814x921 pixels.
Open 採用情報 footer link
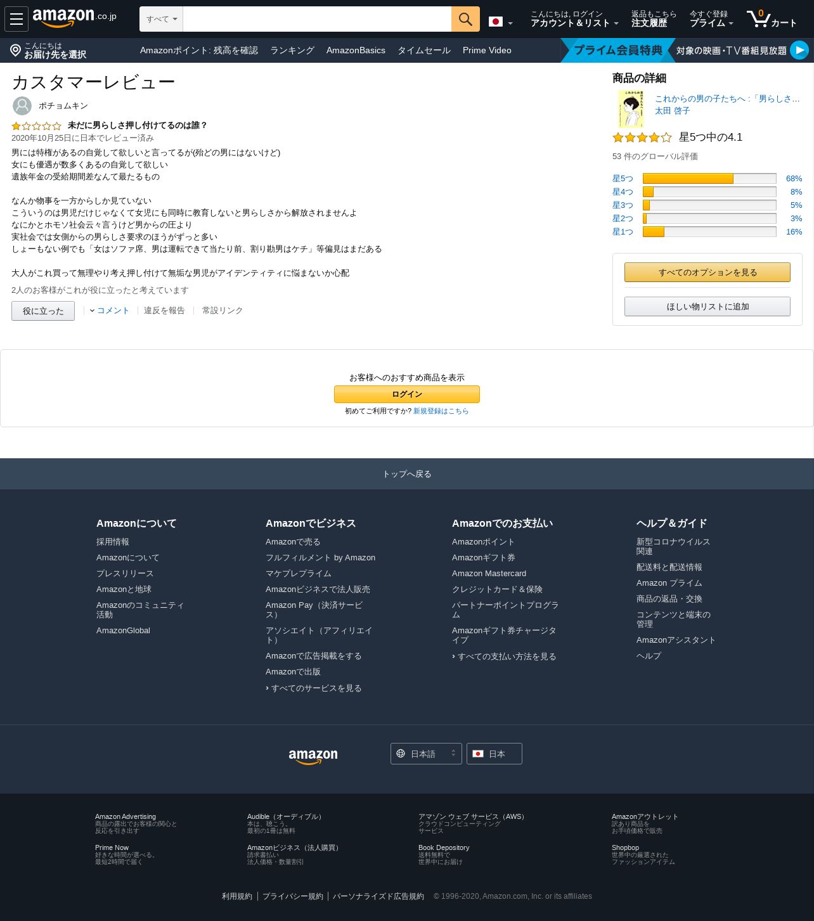tap(113, 542)
